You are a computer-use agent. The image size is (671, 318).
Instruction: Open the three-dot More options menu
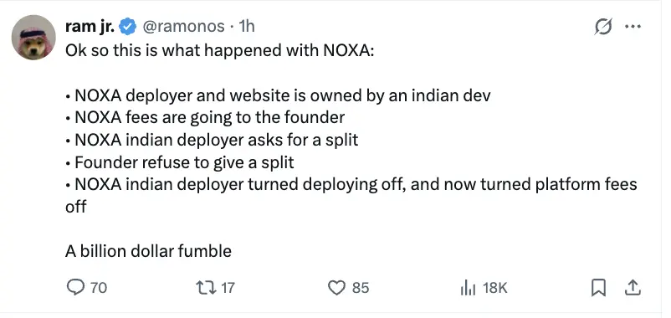[x=633, y=27]
